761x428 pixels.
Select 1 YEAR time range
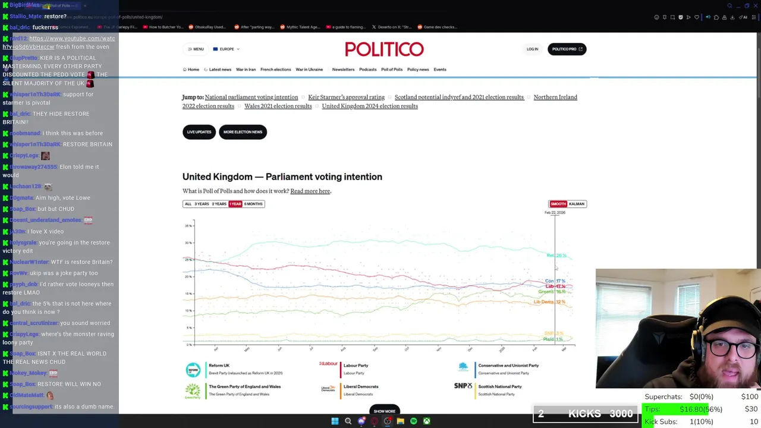click(235, 204)
